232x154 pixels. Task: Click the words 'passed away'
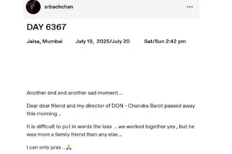180,106
